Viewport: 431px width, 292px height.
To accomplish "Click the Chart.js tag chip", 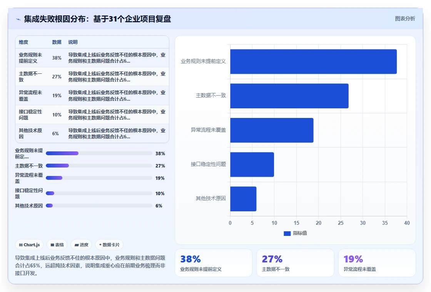I will coord(29,245).
